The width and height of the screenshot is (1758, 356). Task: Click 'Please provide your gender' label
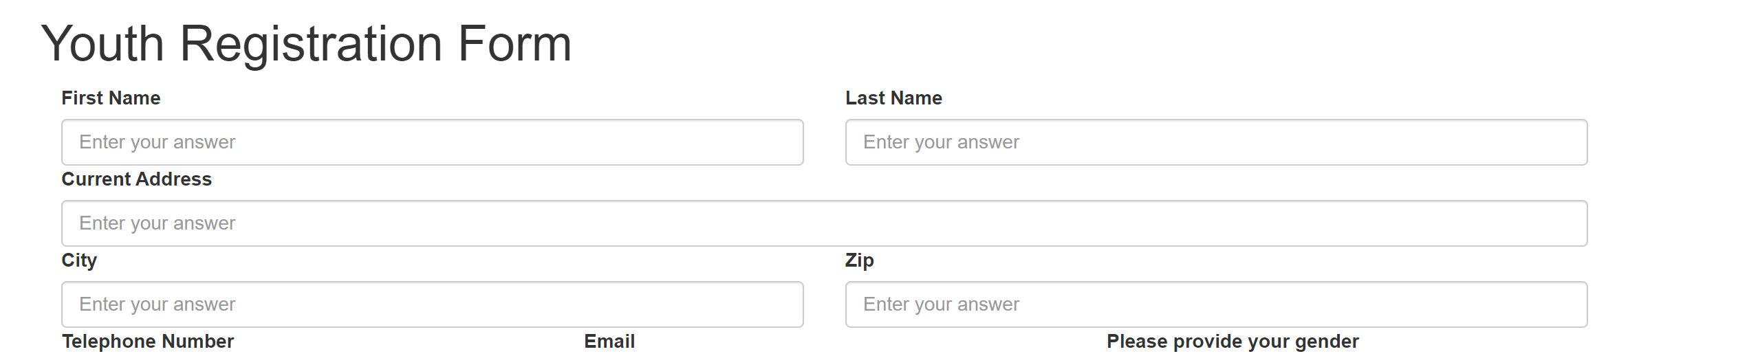tap(1233, 342)
